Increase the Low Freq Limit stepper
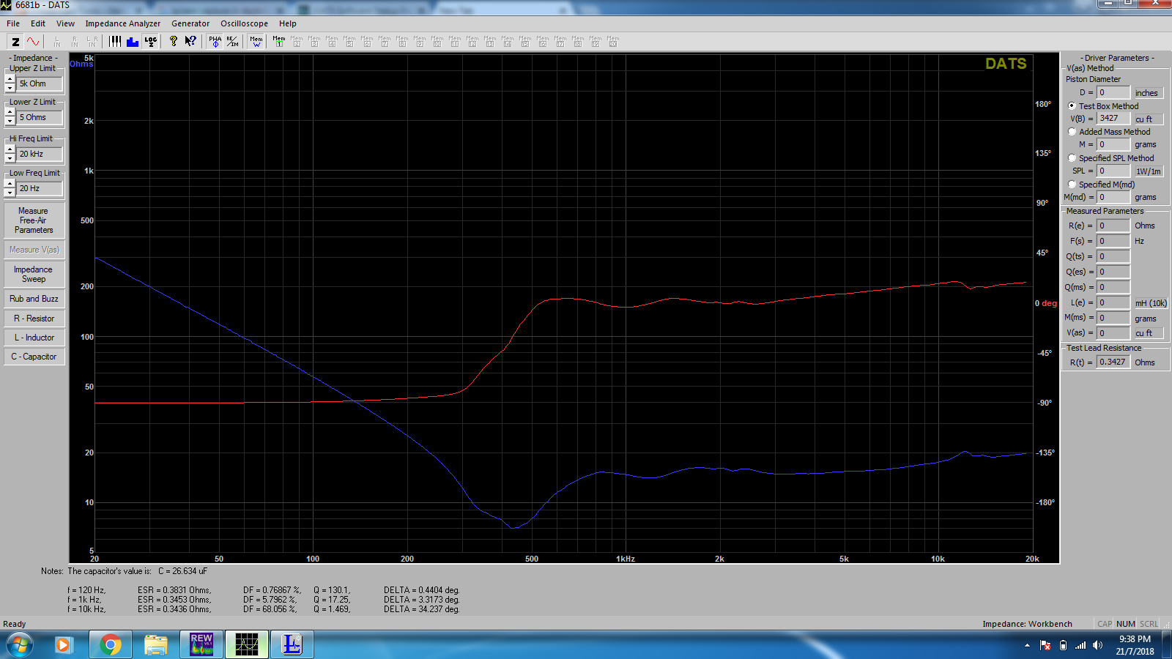 pyautogui.click(x=10, y=184)
